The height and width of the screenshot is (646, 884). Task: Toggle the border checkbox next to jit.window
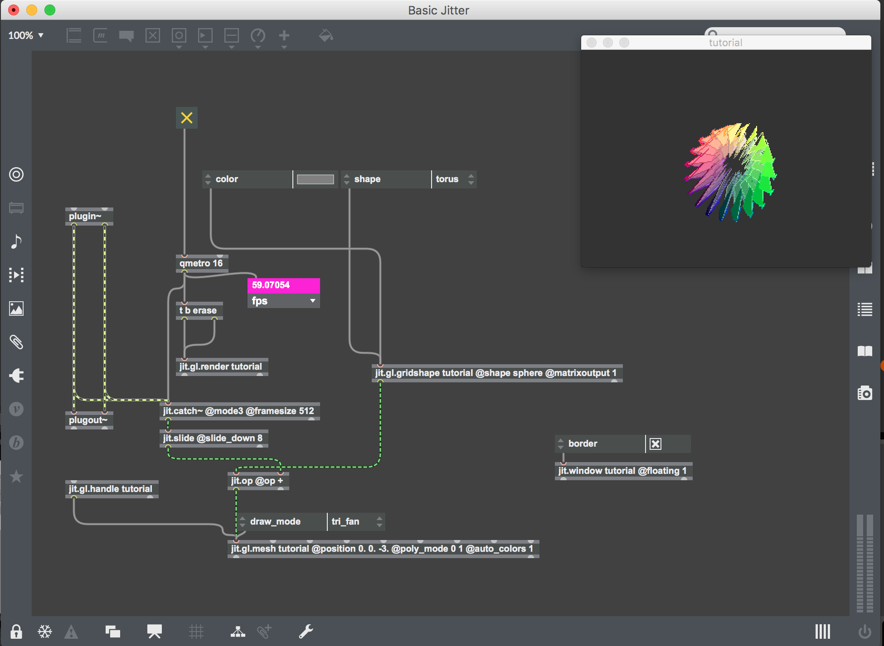coord(655,444)
